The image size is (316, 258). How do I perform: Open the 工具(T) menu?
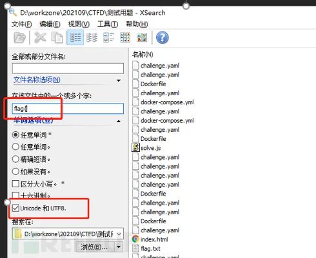coord(108,24)
